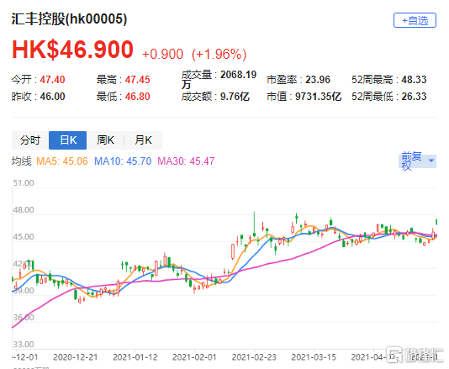
Task: Click the tall green candle near 2021-02-23
Action: pyautogui.click(x=254, y=224)
